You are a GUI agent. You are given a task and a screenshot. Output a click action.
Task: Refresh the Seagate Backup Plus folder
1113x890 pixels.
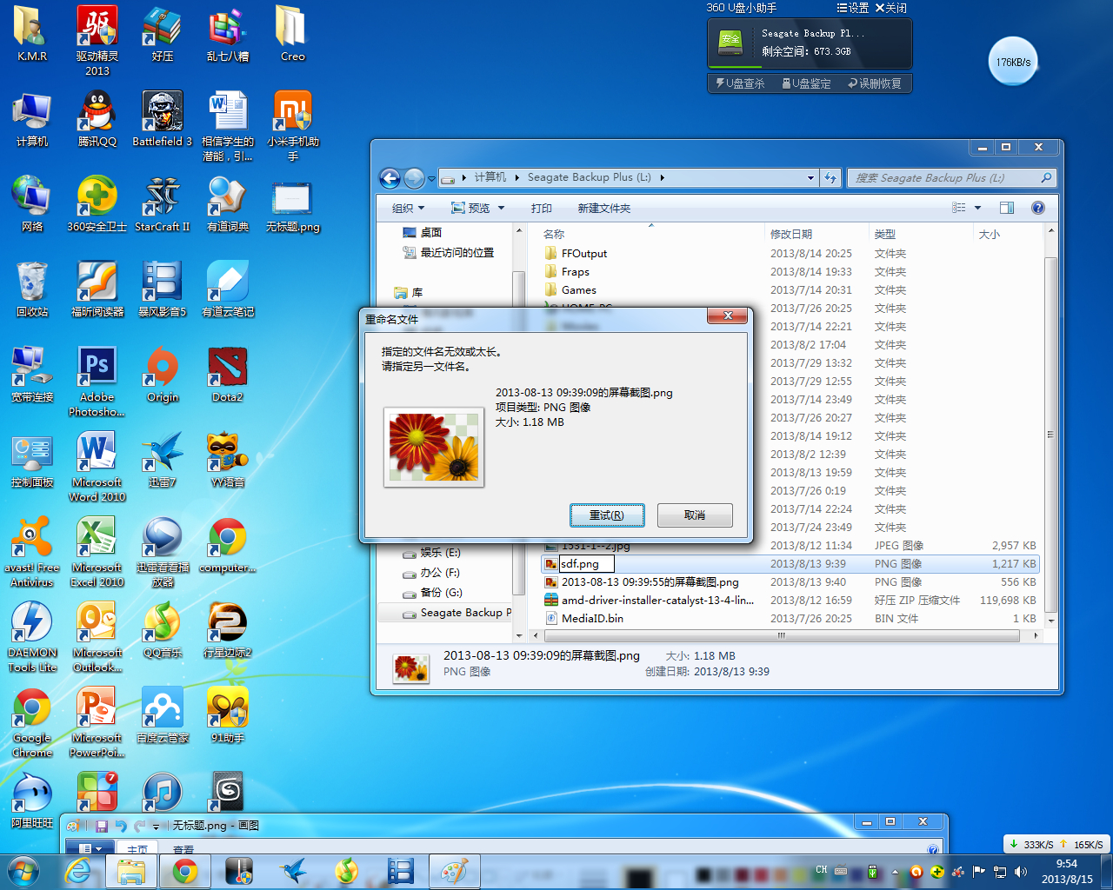coord(830,178)
